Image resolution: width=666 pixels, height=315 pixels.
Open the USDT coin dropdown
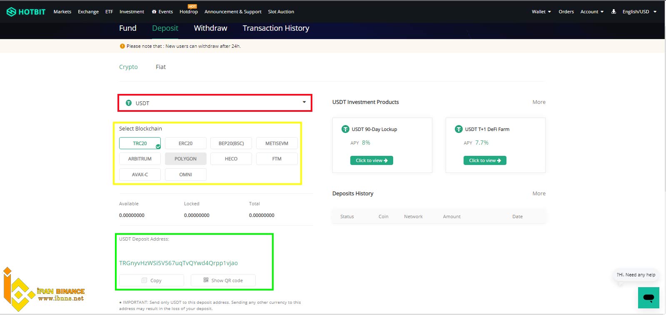click(x=215, y=103)
